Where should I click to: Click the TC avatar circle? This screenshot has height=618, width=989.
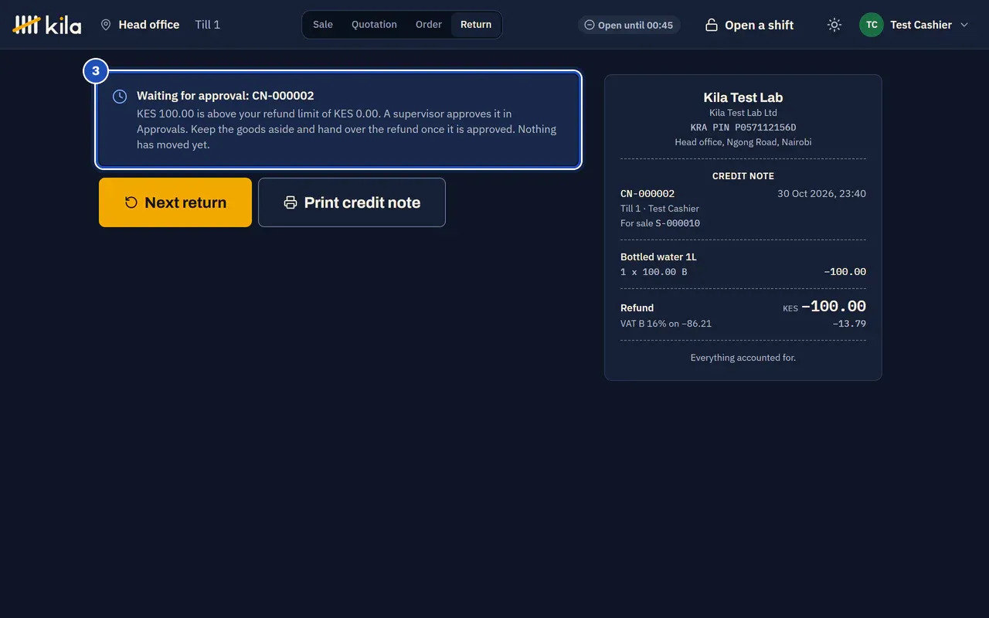click(872, 25)
